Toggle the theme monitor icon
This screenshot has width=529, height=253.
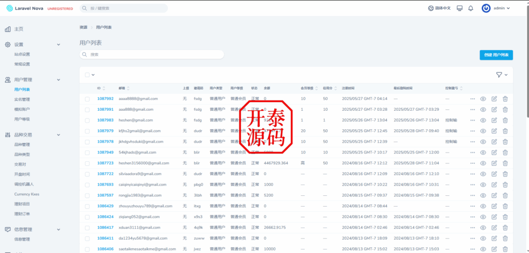pyautogui.click(x=459, y=8)
